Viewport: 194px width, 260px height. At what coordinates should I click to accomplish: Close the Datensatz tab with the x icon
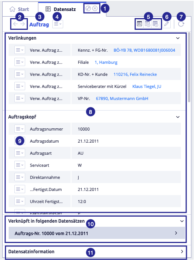(95, 8)
